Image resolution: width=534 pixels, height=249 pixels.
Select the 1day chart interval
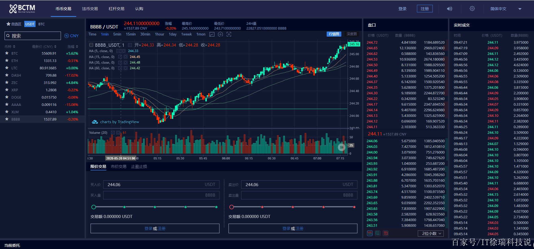[173, 34]
